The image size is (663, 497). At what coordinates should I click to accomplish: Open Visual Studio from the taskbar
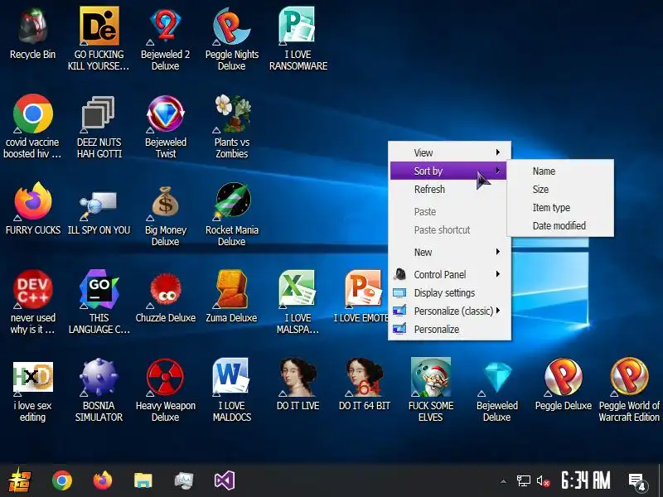coord(225,480)
